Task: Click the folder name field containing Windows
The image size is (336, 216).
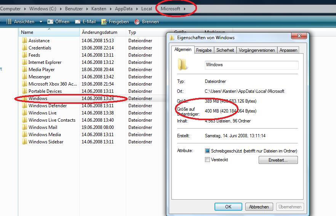Action: coord(251,65)
